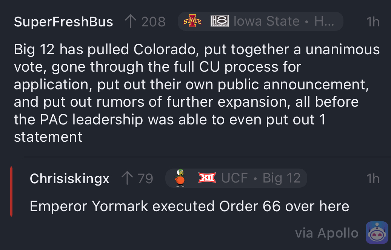The image size is (391, 250).
Task: Click the UCF citronaut mascot flair icon
Action: tap(180, 178)
